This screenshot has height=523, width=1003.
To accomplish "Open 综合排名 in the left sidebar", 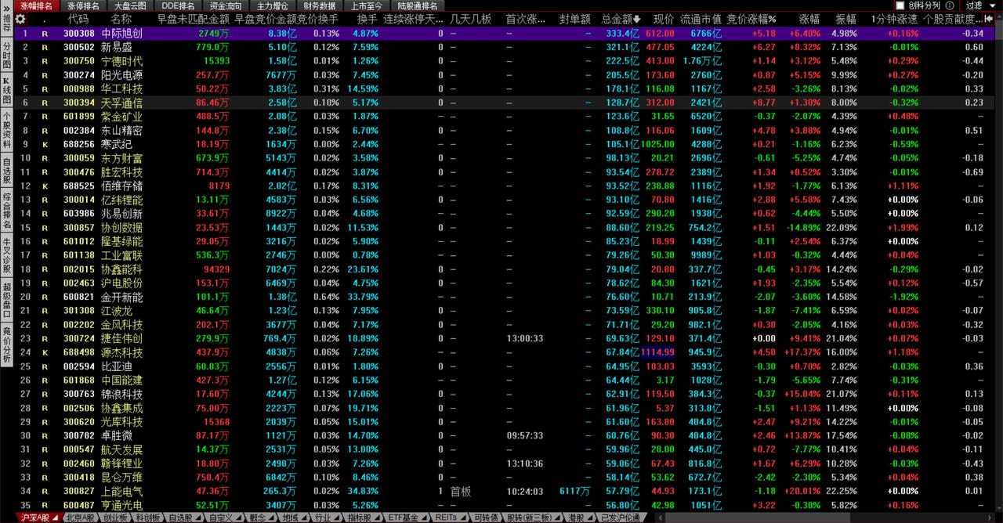I will click(6, 211).
